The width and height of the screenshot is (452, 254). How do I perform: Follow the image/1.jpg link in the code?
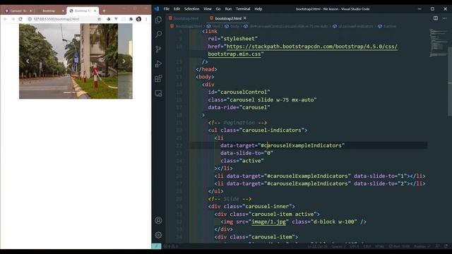coord(268,222)
